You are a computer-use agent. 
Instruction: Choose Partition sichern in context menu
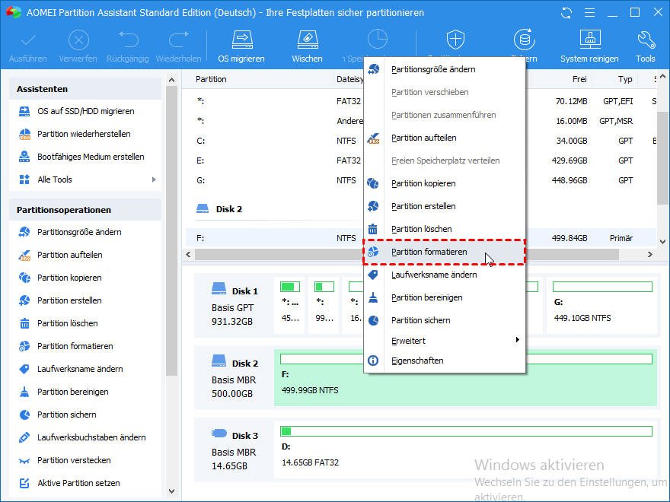(445, 320)
